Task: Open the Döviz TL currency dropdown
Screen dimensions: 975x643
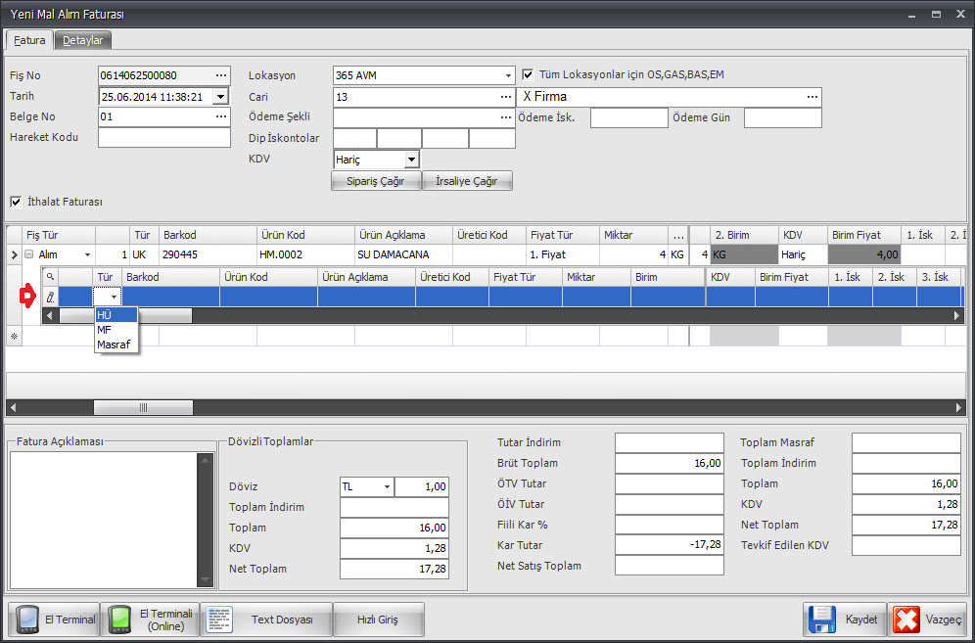Action: click(387, 486)
